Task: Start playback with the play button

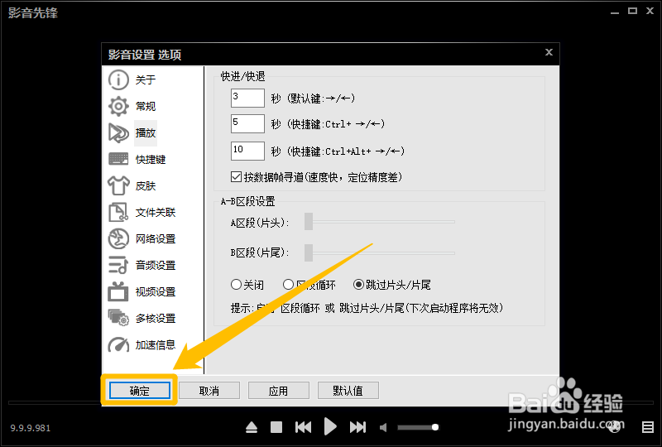Action: [330, 426]
